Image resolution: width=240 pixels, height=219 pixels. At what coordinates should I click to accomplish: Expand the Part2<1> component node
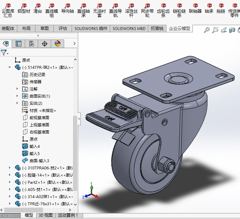point(10,182)
